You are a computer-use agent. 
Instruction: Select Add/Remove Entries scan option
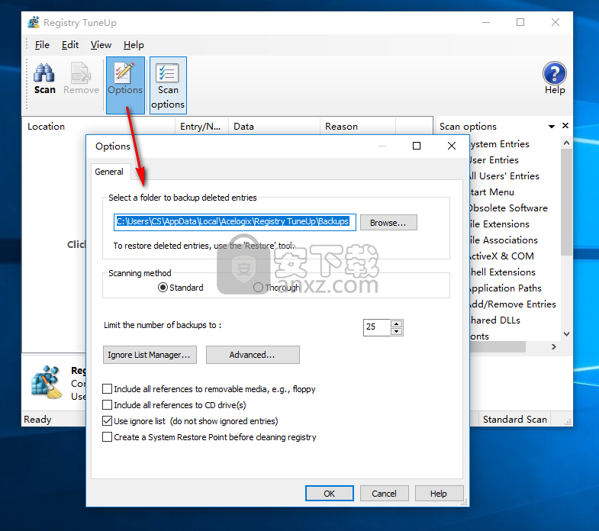(513, 304)
